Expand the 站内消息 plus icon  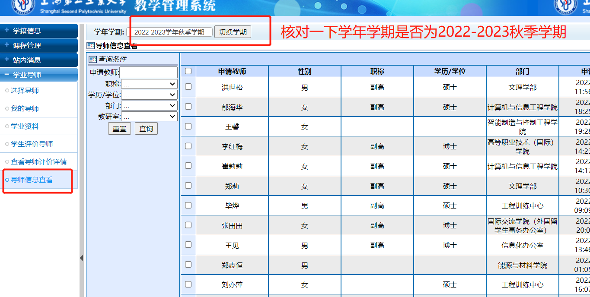[6, 60]
